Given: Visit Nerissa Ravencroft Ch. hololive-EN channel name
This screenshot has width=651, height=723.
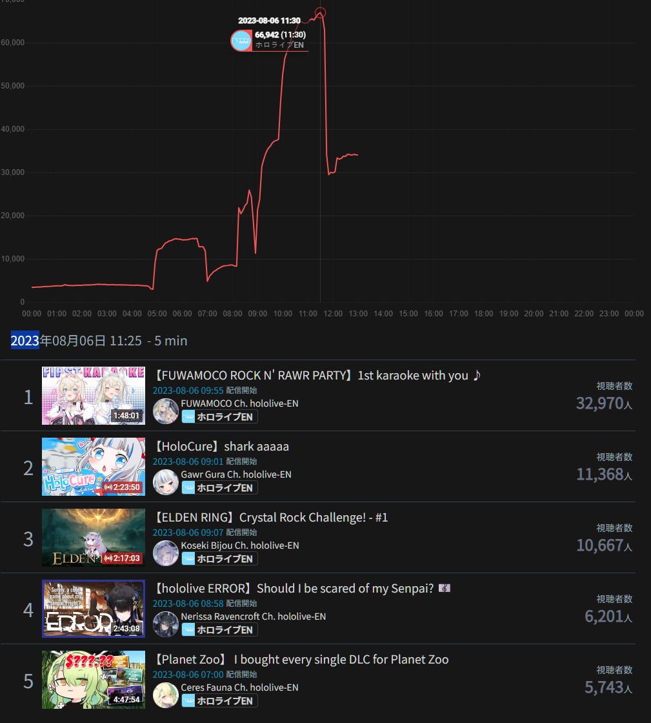Looking at the screenshot, I should (x=254, y=616).
